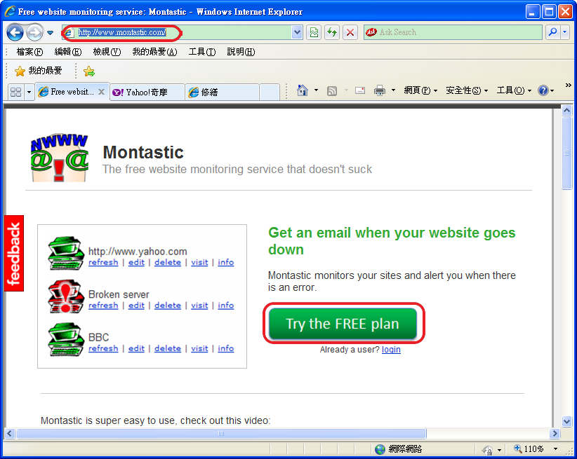Click info link under Broken server
Viewport: 577px width, 459px height.
[x=225, y=306]
